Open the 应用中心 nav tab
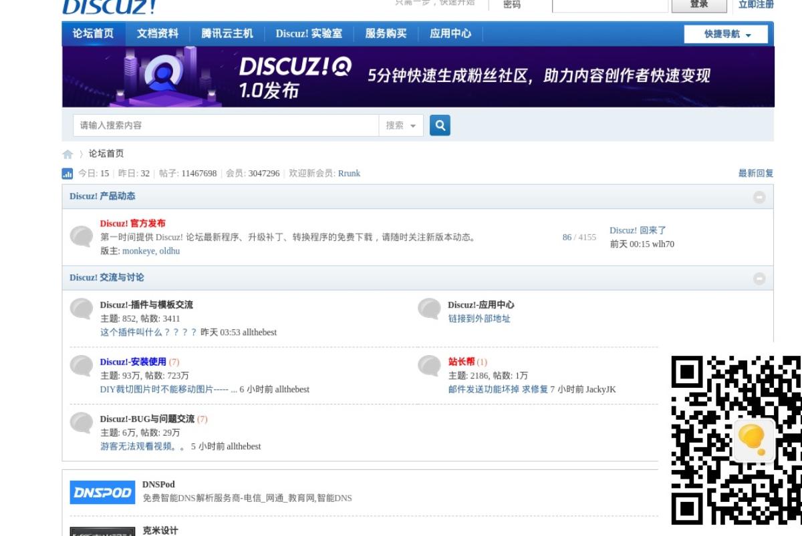The width and height of the screenshot is (802, 536). 450,33
